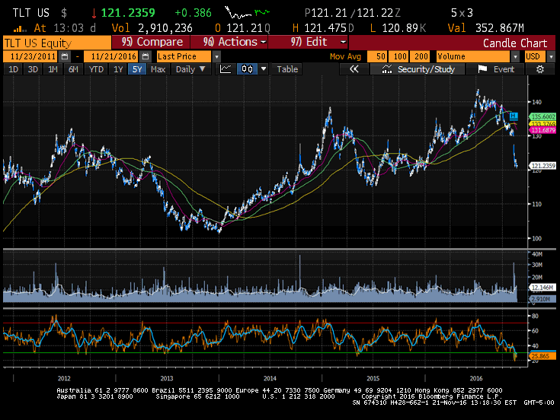Screen dimensions: 560x420
Task: Click the green 135.6002 moving average label
Action: pyautogui.click(x=543, y=116)
